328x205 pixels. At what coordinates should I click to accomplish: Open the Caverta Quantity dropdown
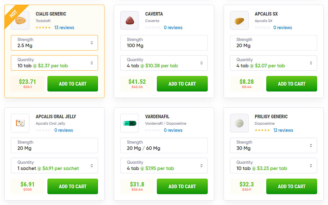tap(164, 63)
